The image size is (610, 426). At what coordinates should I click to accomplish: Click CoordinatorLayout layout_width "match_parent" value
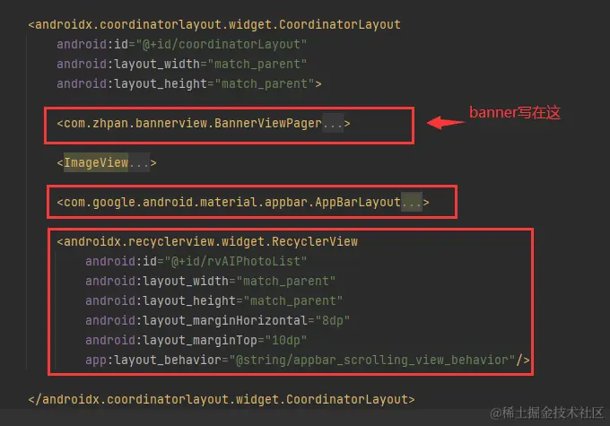(x=257, y=65)
